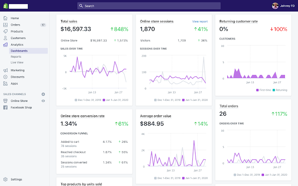
Task: Open Reports under Analytics
Action: click(x=16, y=57)
